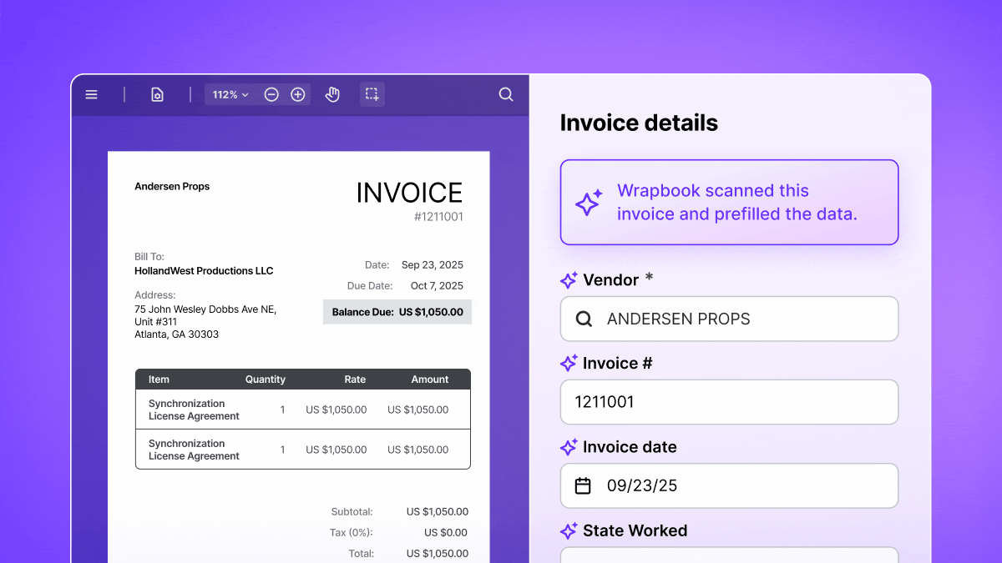Select the Wrapbook scanned invoice banner
This screenshot has height=563, width=1002.
pos(729,202)
